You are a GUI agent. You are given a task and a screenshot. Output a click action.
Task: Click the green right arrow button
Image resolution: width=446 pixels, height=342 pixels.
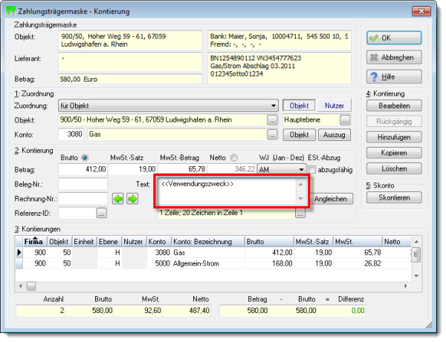[x=132, y=199]
